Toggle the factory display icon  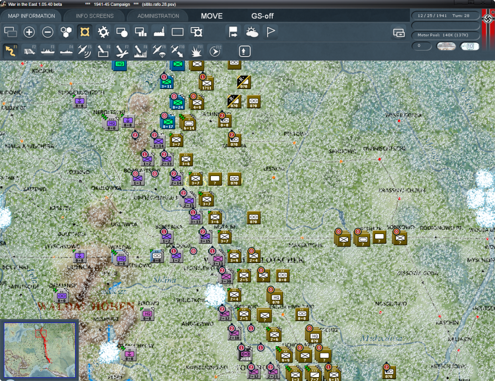159,32
